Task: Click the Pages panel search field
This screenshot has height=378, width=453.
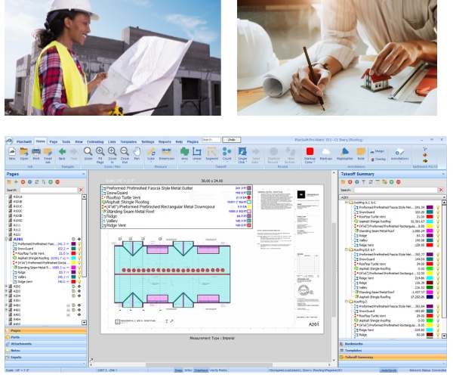Action: pos(49,189)
